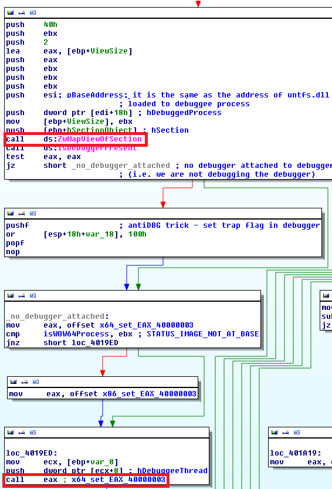332x489 pixels.
Task: Select the 'test eax, eax' instruction
Action: [43, 157]
